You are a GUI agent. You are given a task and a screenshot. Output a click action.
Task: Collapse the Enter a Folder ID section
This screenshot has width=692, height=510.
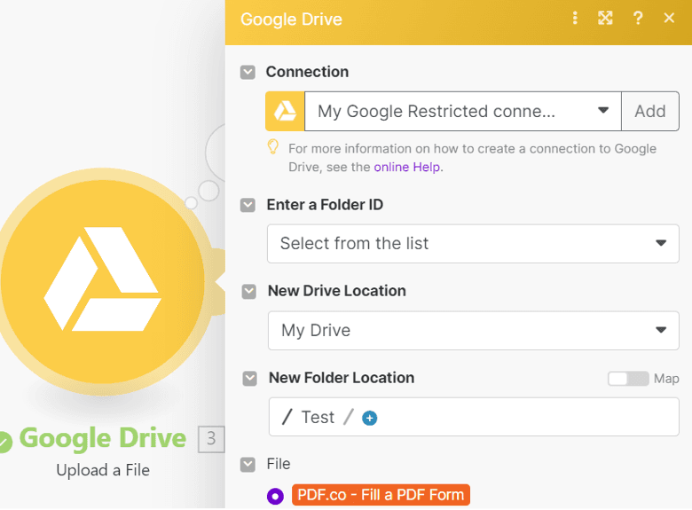[248, 205]
